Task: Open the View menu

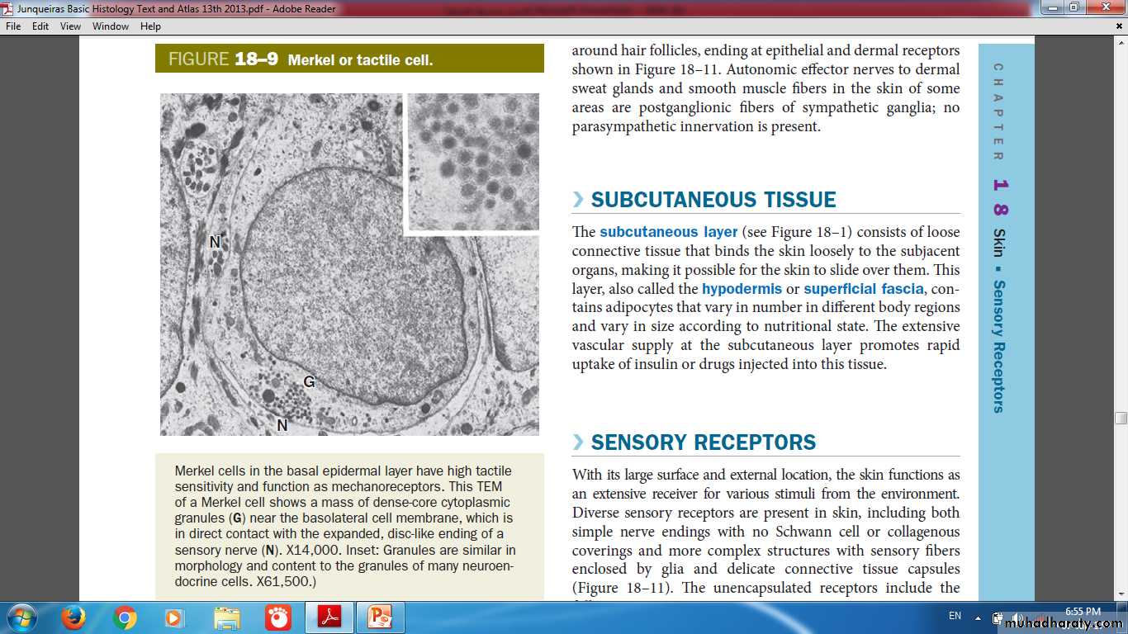Action: tap(70, 26)
